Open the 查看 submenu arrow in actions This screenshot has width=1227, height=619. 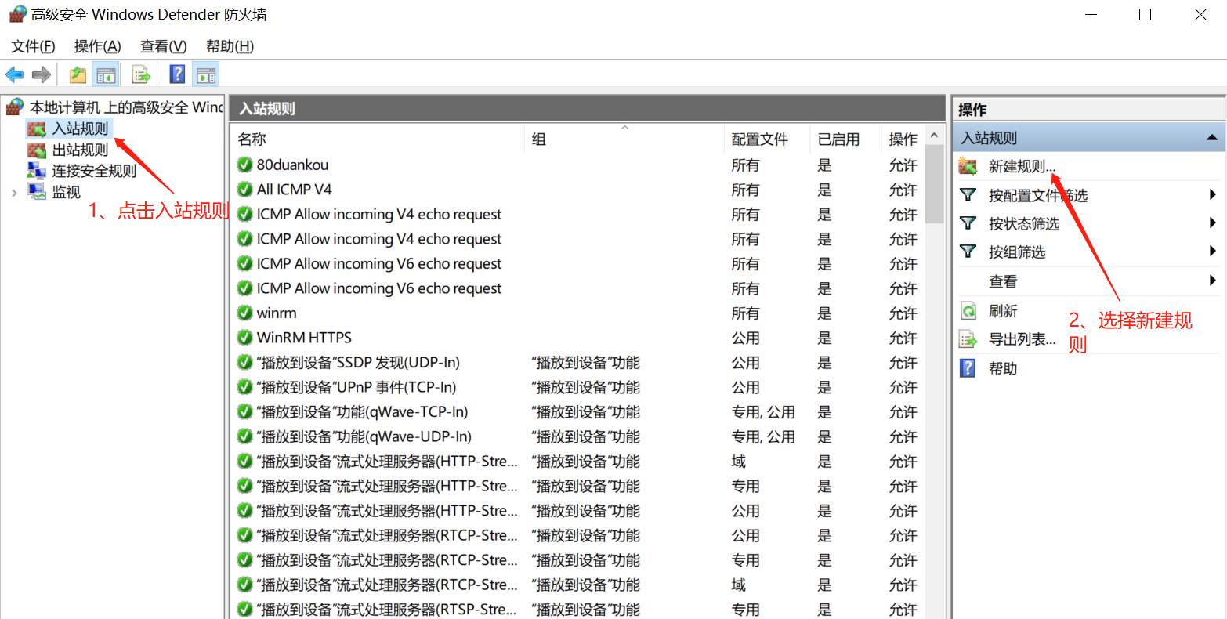(1213, 281)
